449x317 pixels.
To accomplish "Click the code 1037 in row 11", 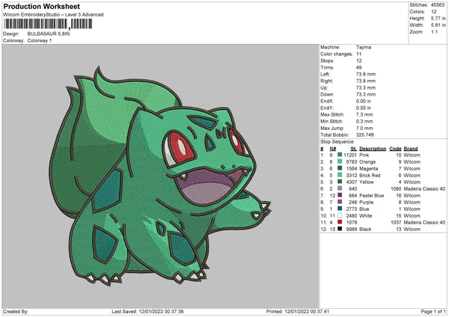I will point(396,222).
